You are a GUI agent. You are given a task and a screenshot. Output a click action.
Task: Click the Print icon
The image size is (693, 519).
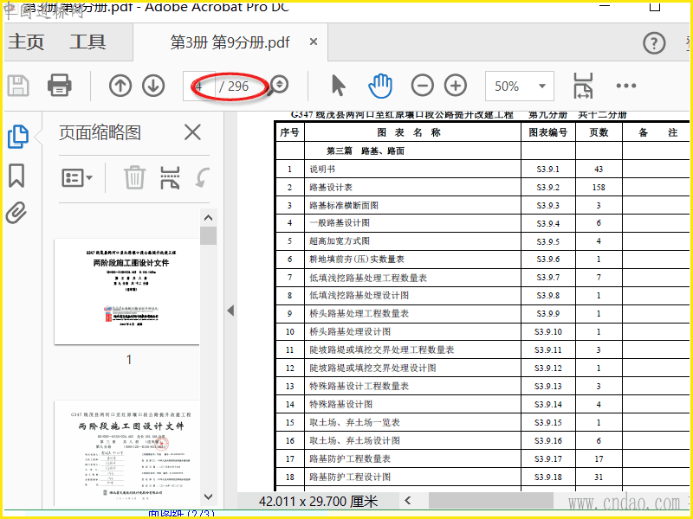[x=59, y=85]
